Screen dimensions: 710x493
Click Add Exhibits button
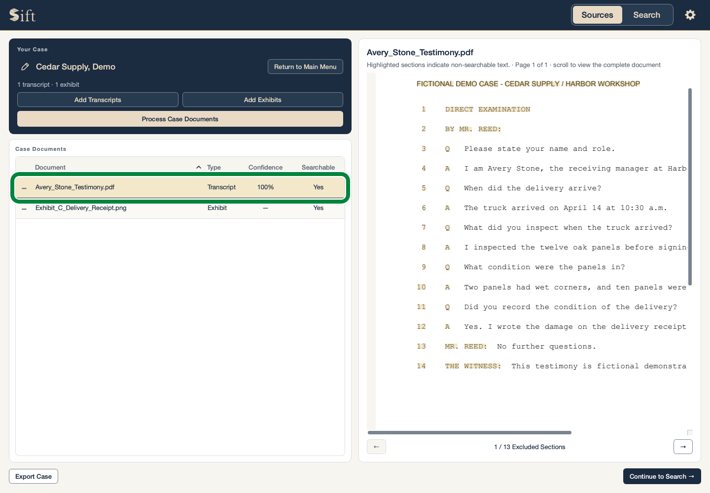pos(263,100)
